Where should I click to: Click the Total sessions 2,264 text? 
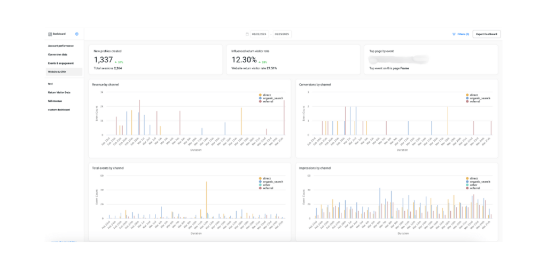pyautogui.click(x=108, y=68)
